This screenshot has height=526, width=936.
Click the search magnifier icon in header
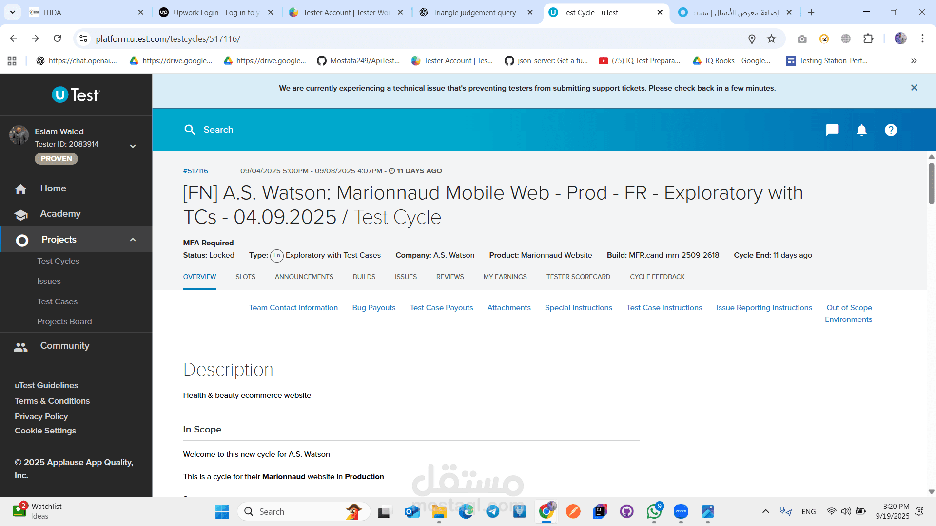[x=190, y=130]
